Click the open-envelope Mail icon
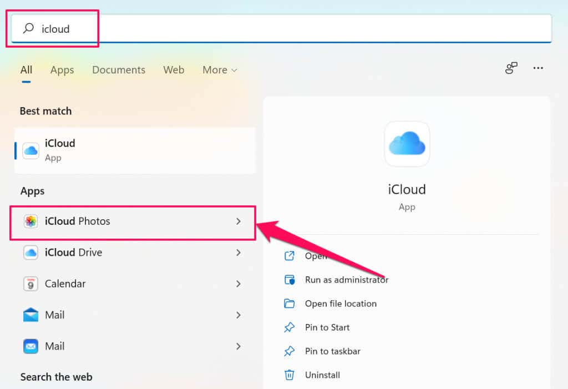Screen dimensions: 568x389 point(31,315)
